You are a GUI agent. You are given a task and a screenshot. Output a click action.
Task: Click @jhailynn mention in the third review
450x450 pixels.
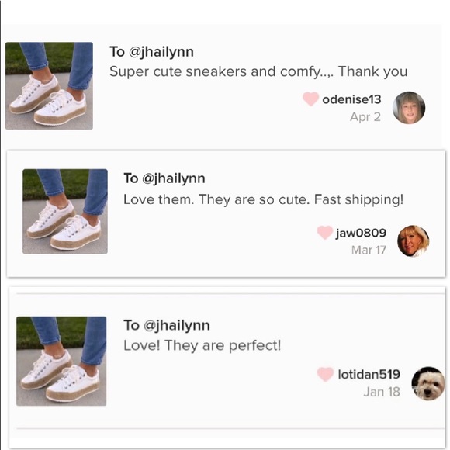pos(176,326)
